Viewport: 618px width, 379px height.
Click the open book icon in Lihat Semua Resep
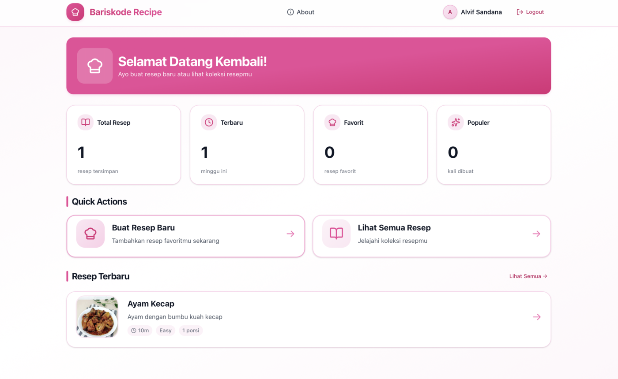point(337,234)
